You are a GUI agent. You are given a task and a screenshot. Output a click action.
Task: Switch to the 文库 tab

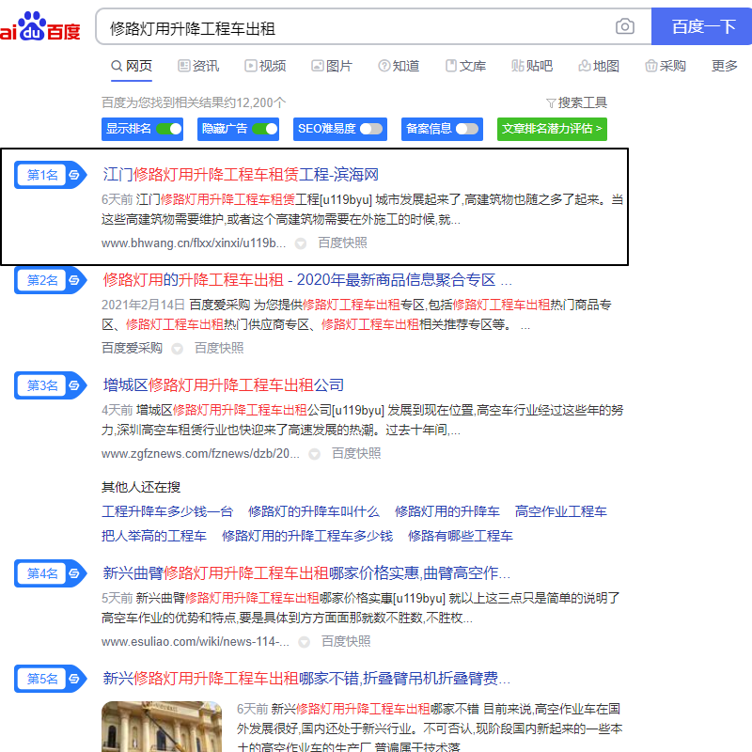coord(465,66)
